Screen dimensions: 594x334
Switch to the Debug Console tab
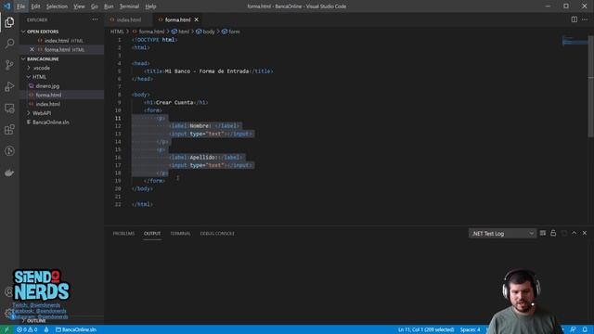(x=217, y=233)
